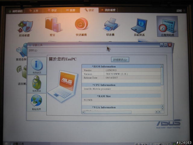
Task: Maximize the 診斷工具 dialog window
Action: pyautogui.click(x=166, y=45)
